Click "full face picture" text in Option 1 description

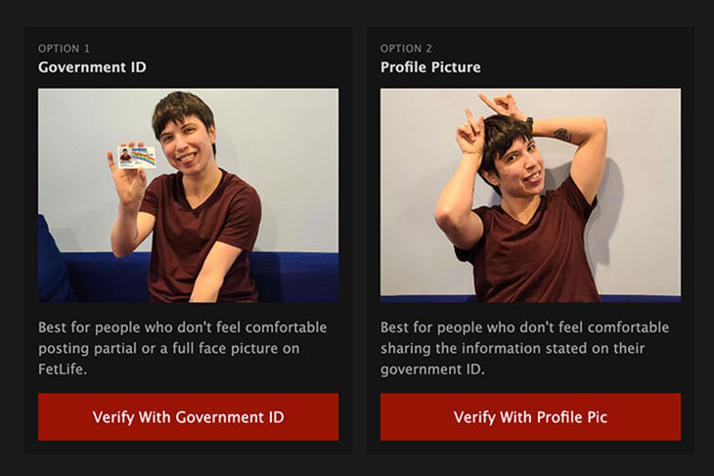pyautogui.click(x=243, y=348)
